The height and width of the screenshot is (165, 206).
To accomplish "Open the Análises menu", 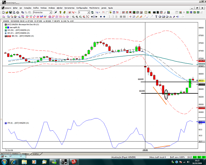I will tap(51, 8).
